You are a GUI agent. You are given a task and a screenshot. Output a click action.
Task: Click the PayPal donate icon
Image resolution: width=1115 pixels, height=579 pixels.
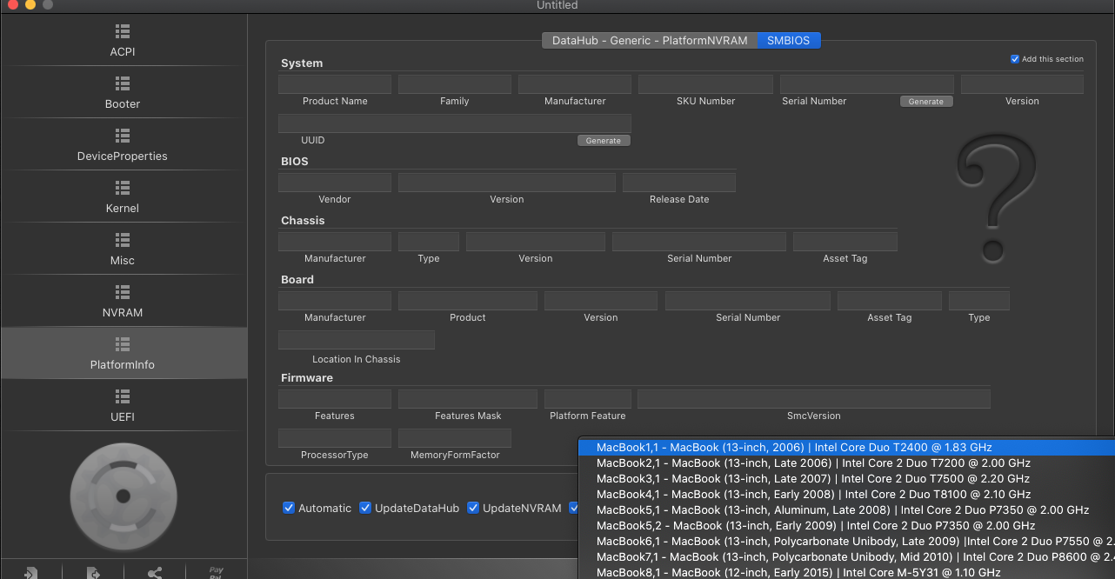[x=216, y=572]
